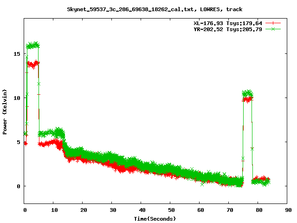Click the x-axis tick label 0
The image size is (297, 223).
(x=25, y=210)
